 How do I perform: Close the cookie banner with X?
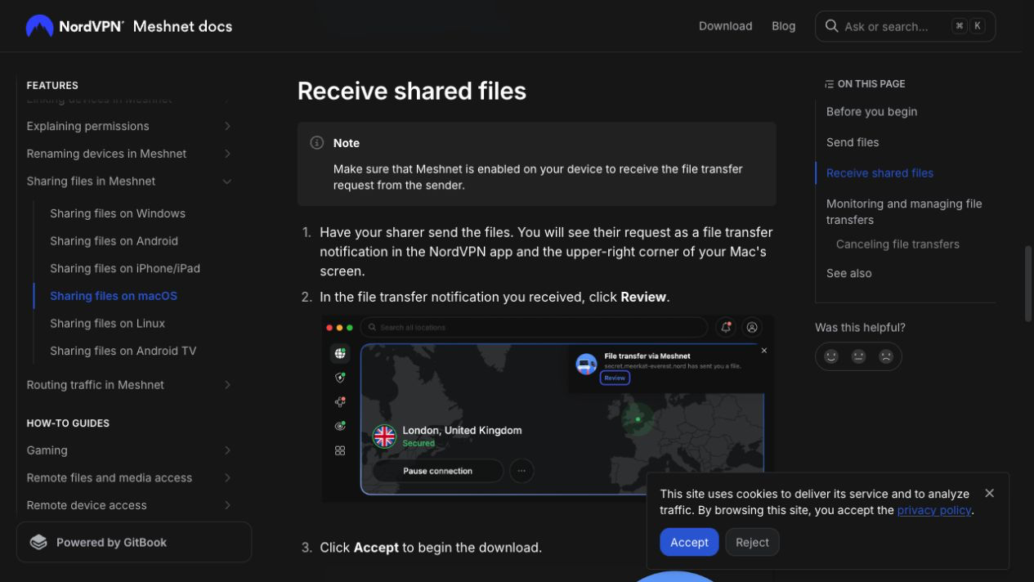989,493
